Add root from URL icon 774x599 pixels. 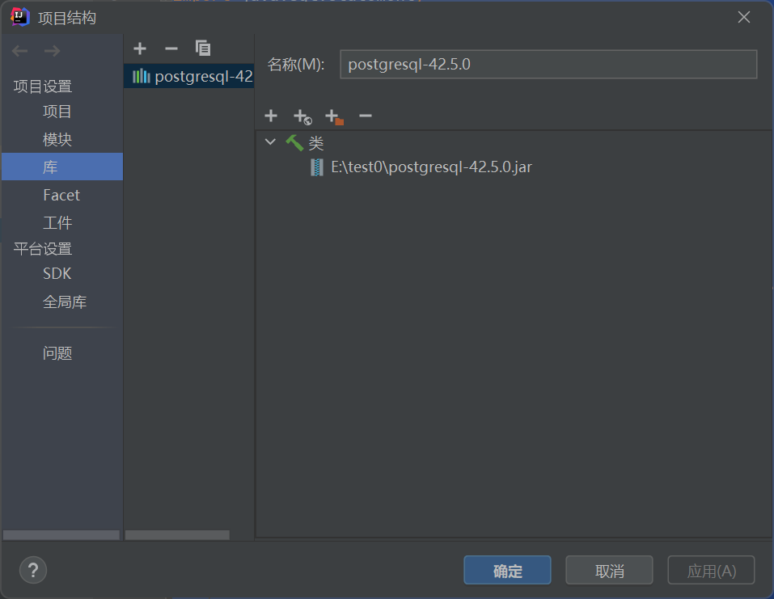[x=302, y=117]
